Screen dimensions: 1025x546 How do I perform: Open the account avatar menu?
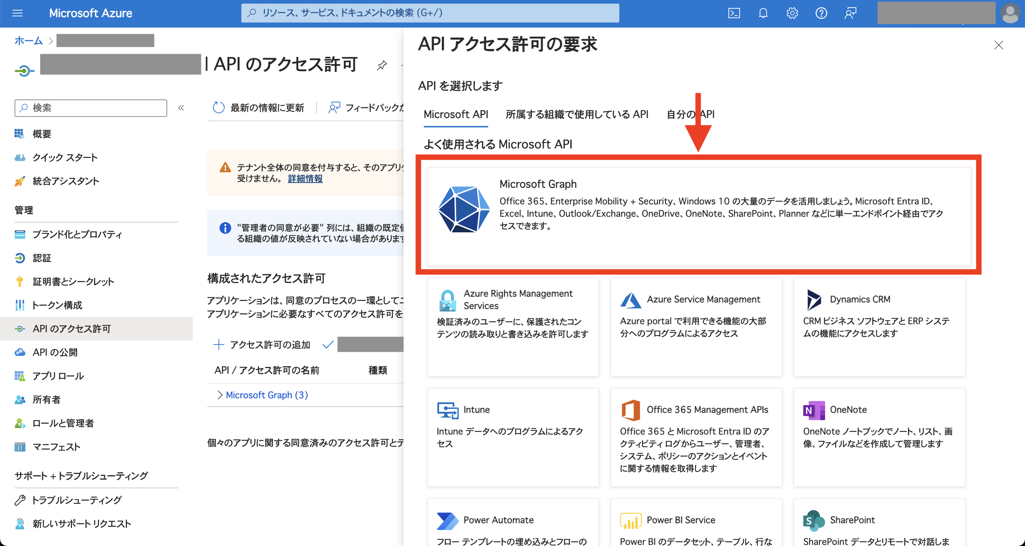[1010, 13]
